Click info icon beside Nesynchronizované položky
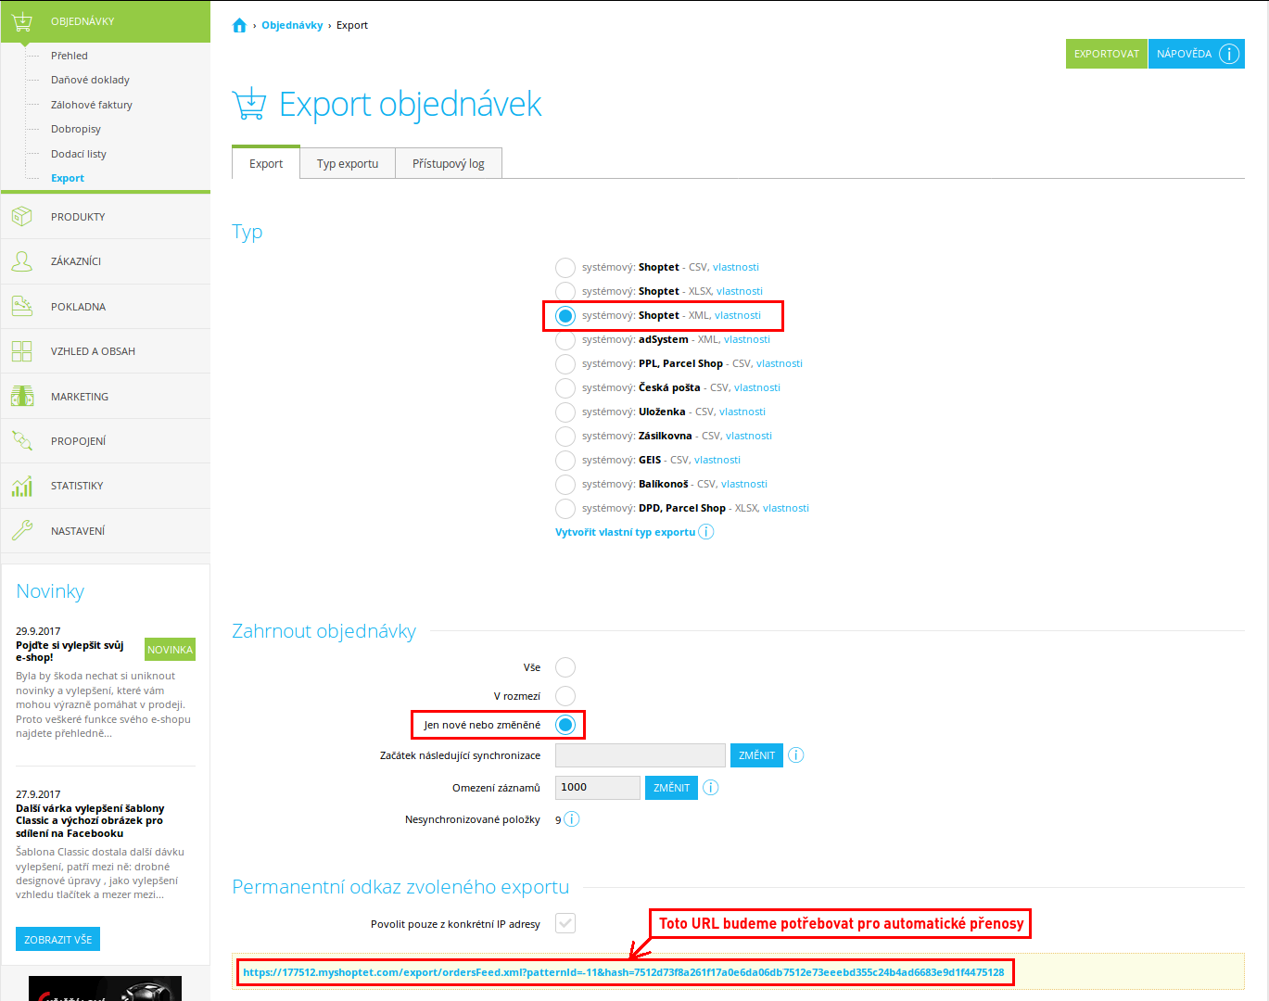Image resolution: width=1269 pixels, height=1001 pixels. point(572,819)
